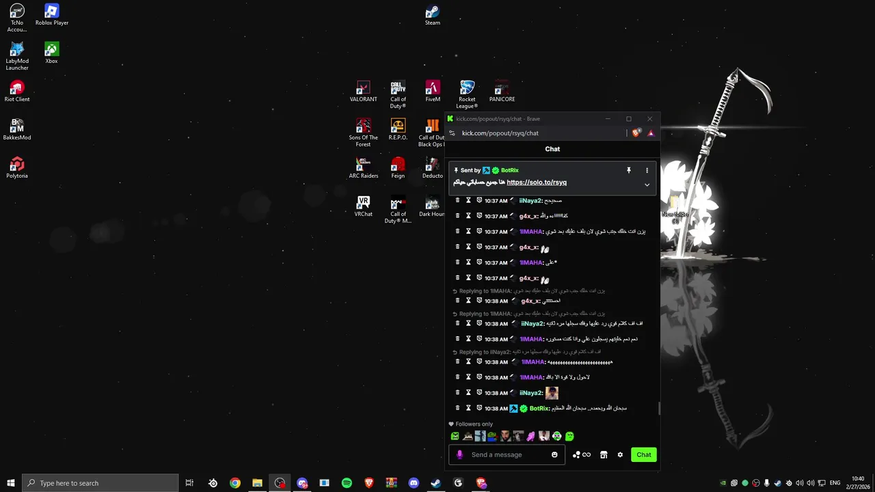875x492 pixels.
Task: Select Feign desktop icon
Action: click(x=398, y=168)
